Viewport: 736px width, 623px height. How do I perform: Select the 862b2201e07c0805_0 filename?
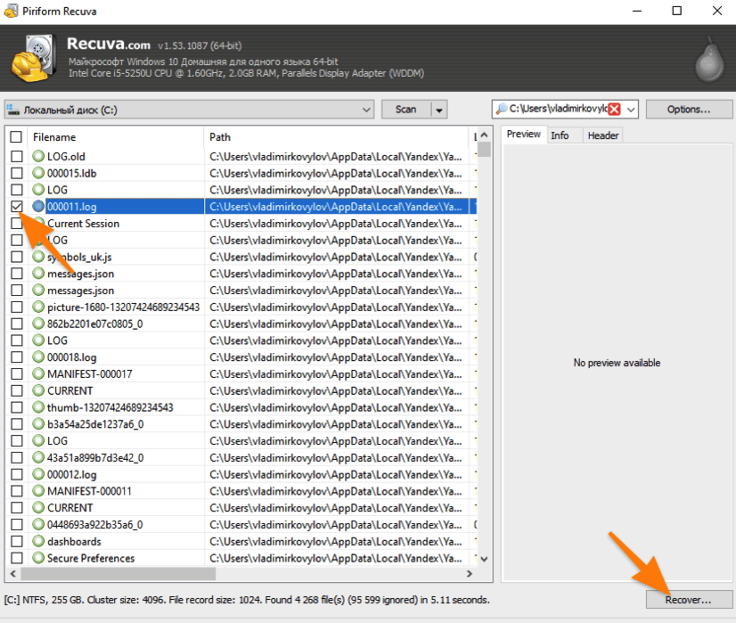tap(94, 324)
